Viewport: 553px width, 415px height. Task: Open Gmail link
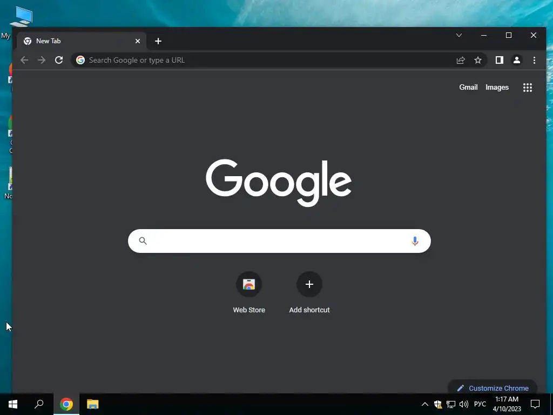coord(468,87)
